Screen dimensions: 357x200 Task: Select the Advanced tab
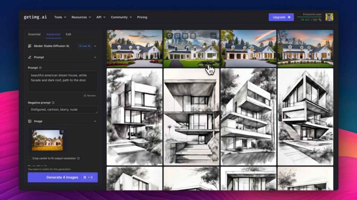(53, 34)
